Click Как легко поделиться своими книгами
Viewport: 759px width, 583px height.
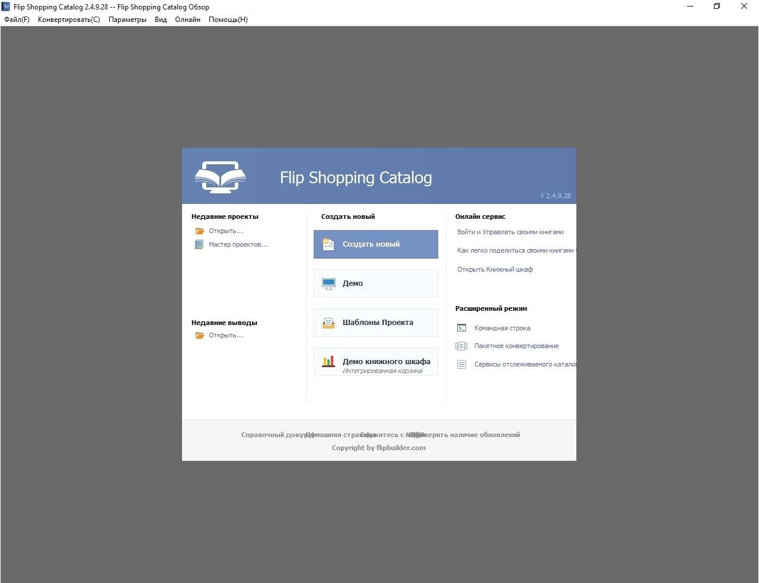tap(515, 250)
